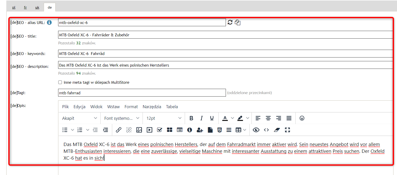Insert an image into the description
This screenshot has width=397, height=175.
click(x=139, y=130)
